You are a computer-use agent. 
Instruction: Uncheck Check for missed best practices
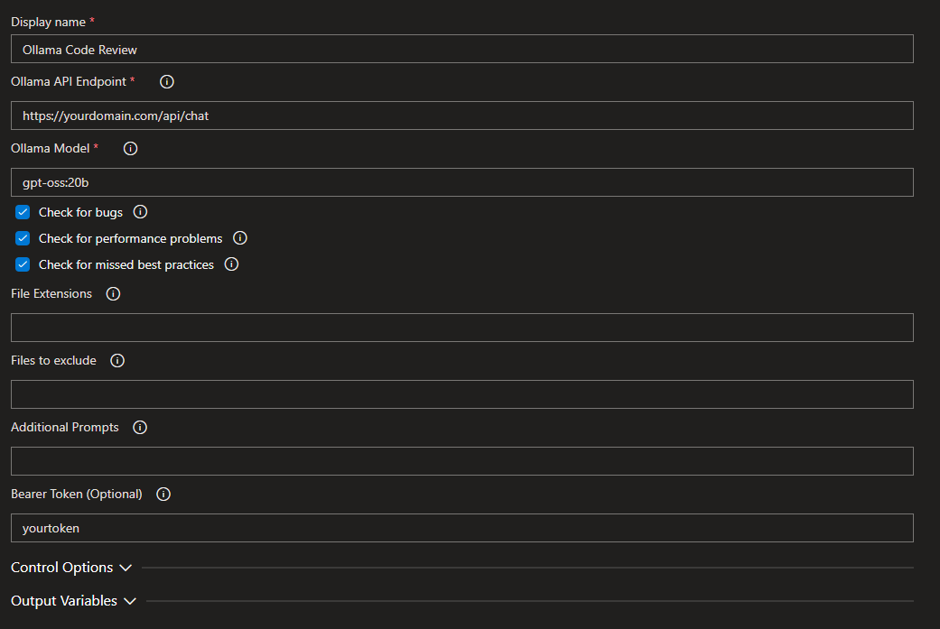[23, 264]
